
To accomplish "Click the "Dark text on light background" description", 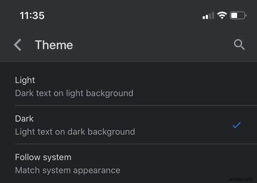I will point(74,93).
